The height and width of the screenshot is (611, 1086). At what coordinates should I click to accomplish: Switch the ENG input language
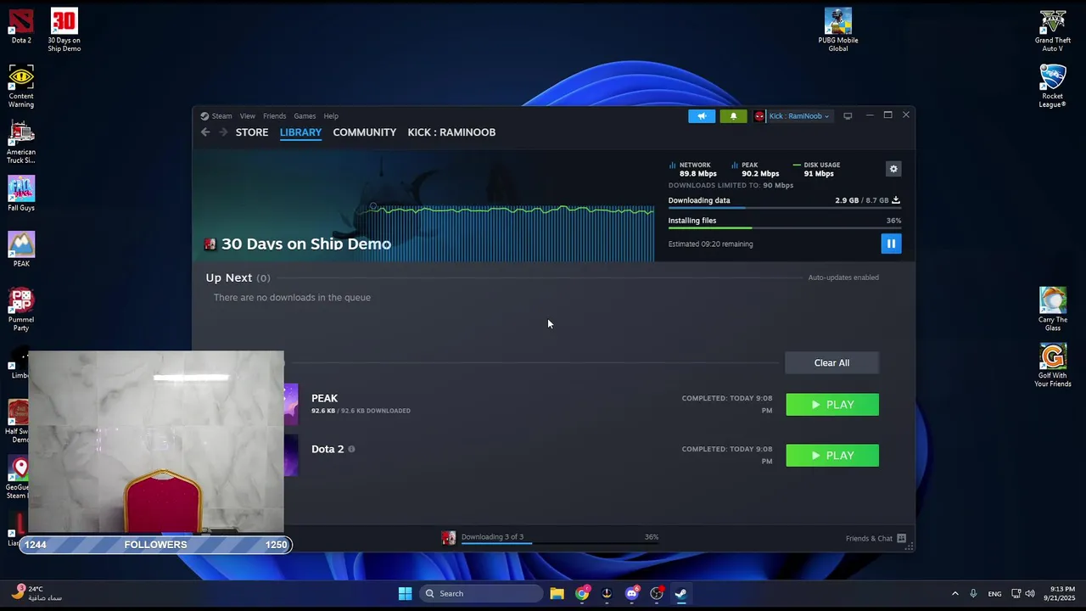point(994,593)
